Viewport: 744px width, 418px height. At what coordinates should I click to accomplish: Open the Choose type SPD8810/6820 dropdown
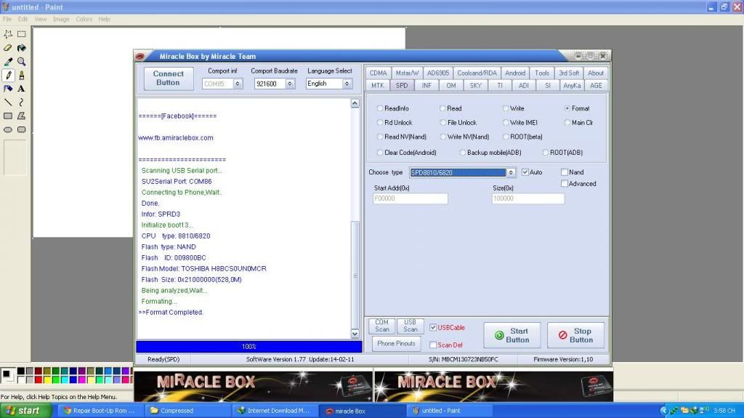tap(511, 172)
